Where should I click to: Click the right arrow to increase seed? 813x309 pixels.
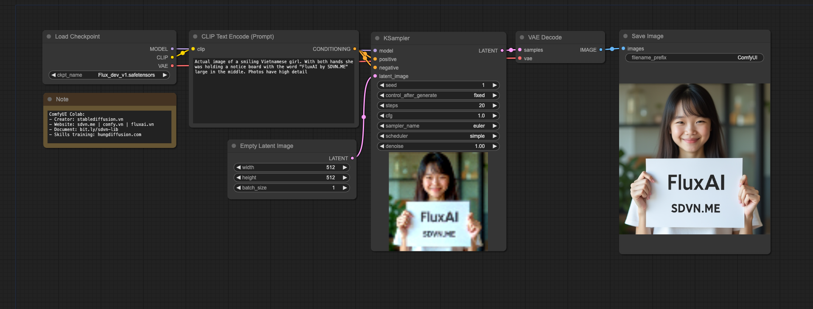pyautogui.click(x=494, y=85)
